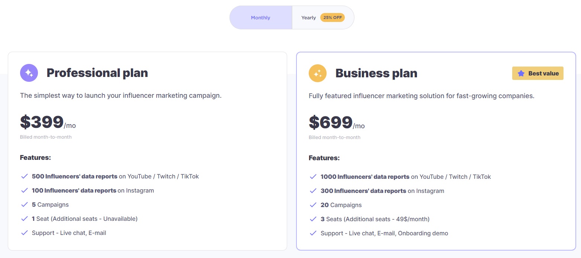The height and width of the screenshot is (258, 581).
Task: Click the purple Professional plan sparkle icon
Action: (29, 73)
